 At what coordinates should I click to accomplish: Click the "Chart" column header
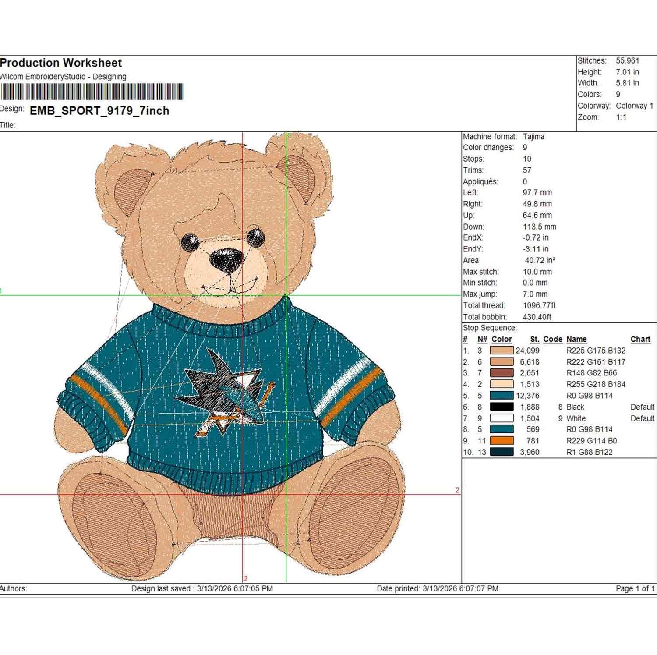(x=640, y=340)
